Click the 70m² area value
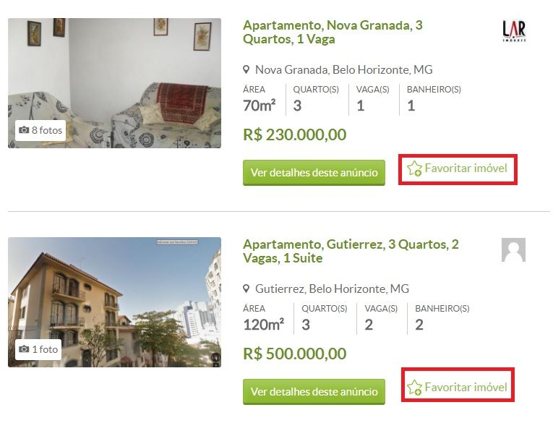The width and height of the screenshot is (553, 423). pos(260,106)
